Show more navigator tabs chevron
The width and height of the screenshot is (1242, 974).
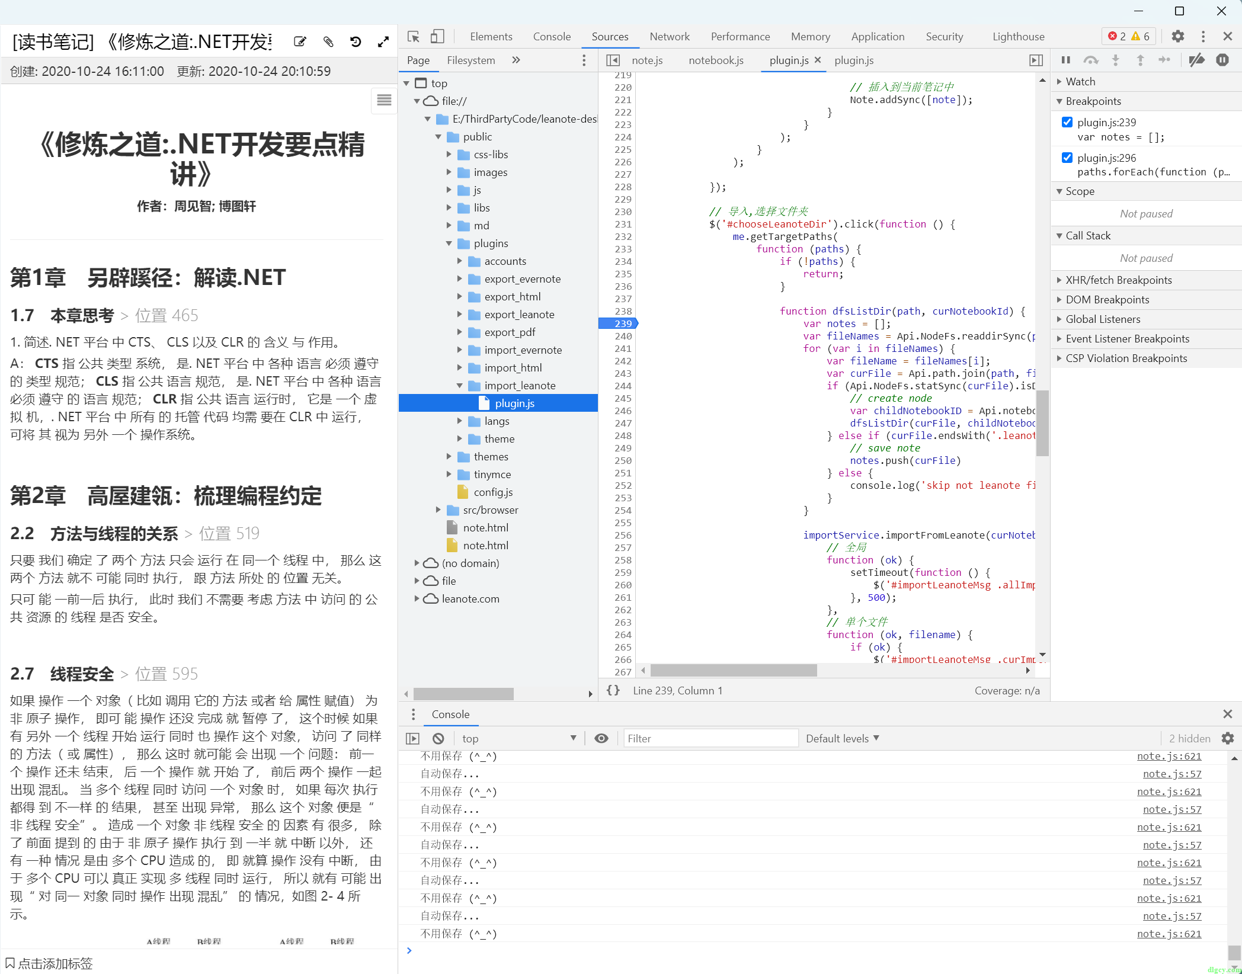[x=516, y=60]
